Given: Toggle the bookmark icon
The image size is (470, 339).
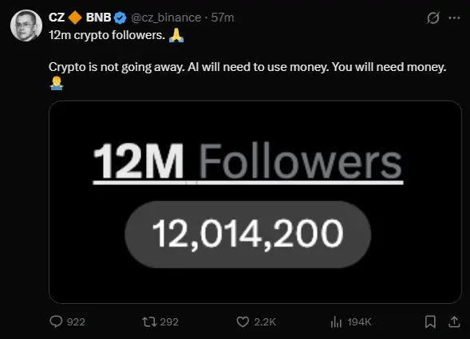Looking at the screenshot, I should 430,322.
